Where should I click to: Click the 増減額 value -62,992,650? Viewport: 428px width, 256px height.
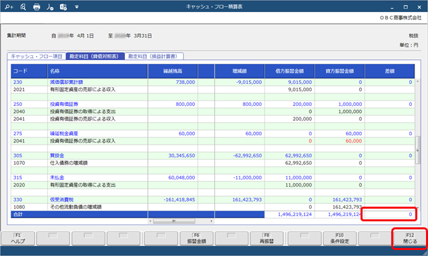[248, 156]
